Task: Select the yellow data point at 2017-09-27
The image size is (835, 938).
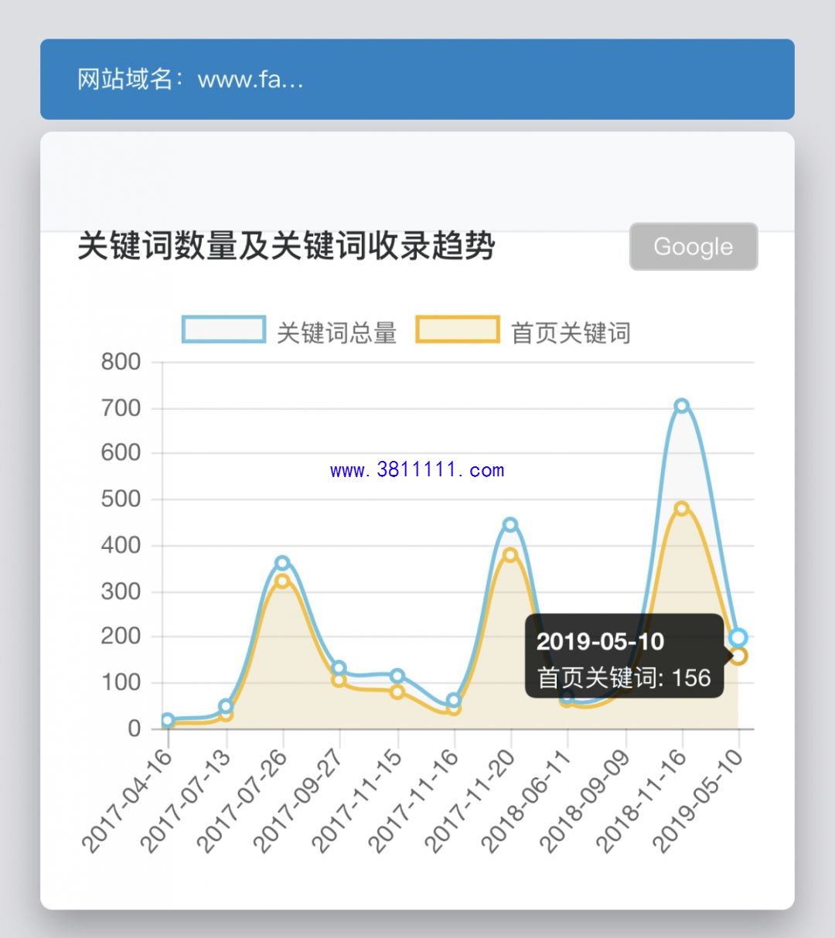Action: (x=339, y=680)
